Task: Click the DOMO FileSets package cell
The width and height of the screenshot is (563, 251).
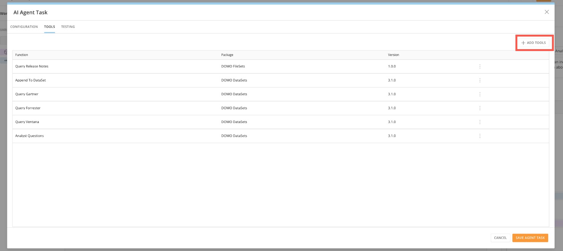Action: click(233, 66)
